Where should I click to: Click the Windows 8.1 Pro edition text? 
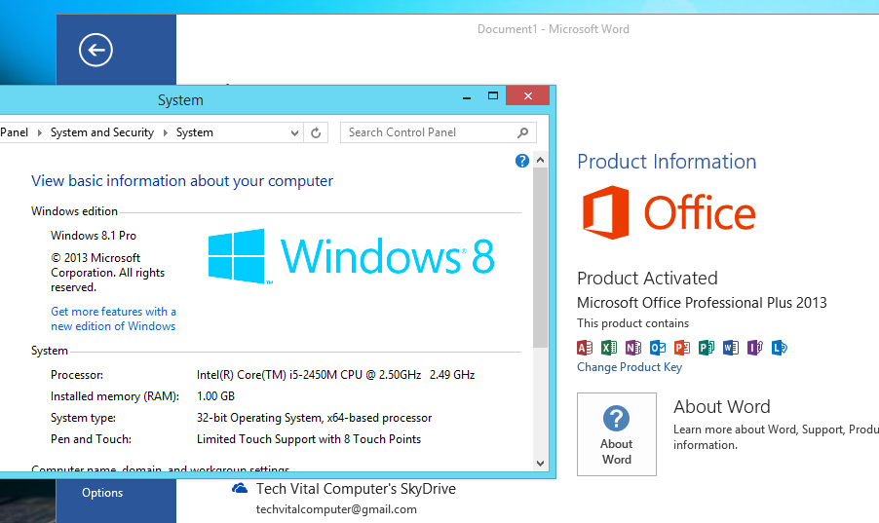tap(94, 236)
